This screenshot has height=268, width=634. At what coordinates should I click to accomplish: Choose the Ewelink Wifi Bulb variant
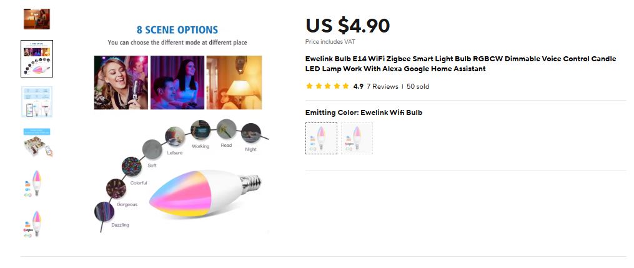click(321, 138)
